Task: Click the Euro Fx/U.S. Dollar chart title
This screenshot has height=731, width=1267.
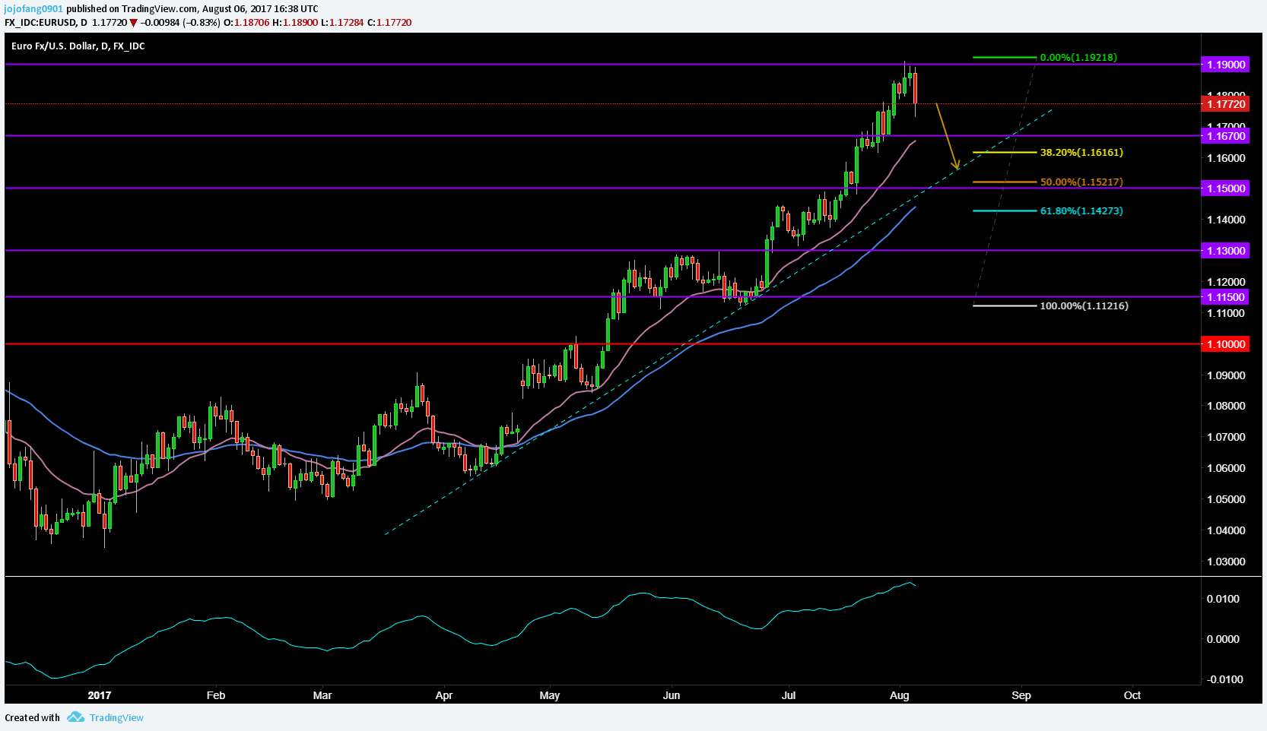Action: (78, 46)
